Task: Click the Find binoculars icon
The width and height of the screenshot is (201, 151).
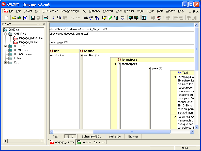Action: pyautogui.click(x=86, y=18)
